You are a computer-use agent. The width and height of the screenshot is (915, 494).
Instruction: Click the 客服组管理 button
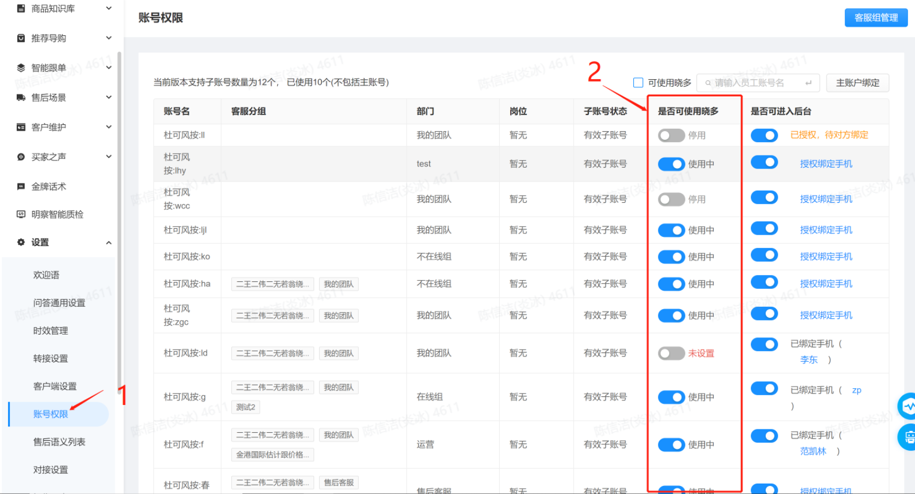[876, 18]
